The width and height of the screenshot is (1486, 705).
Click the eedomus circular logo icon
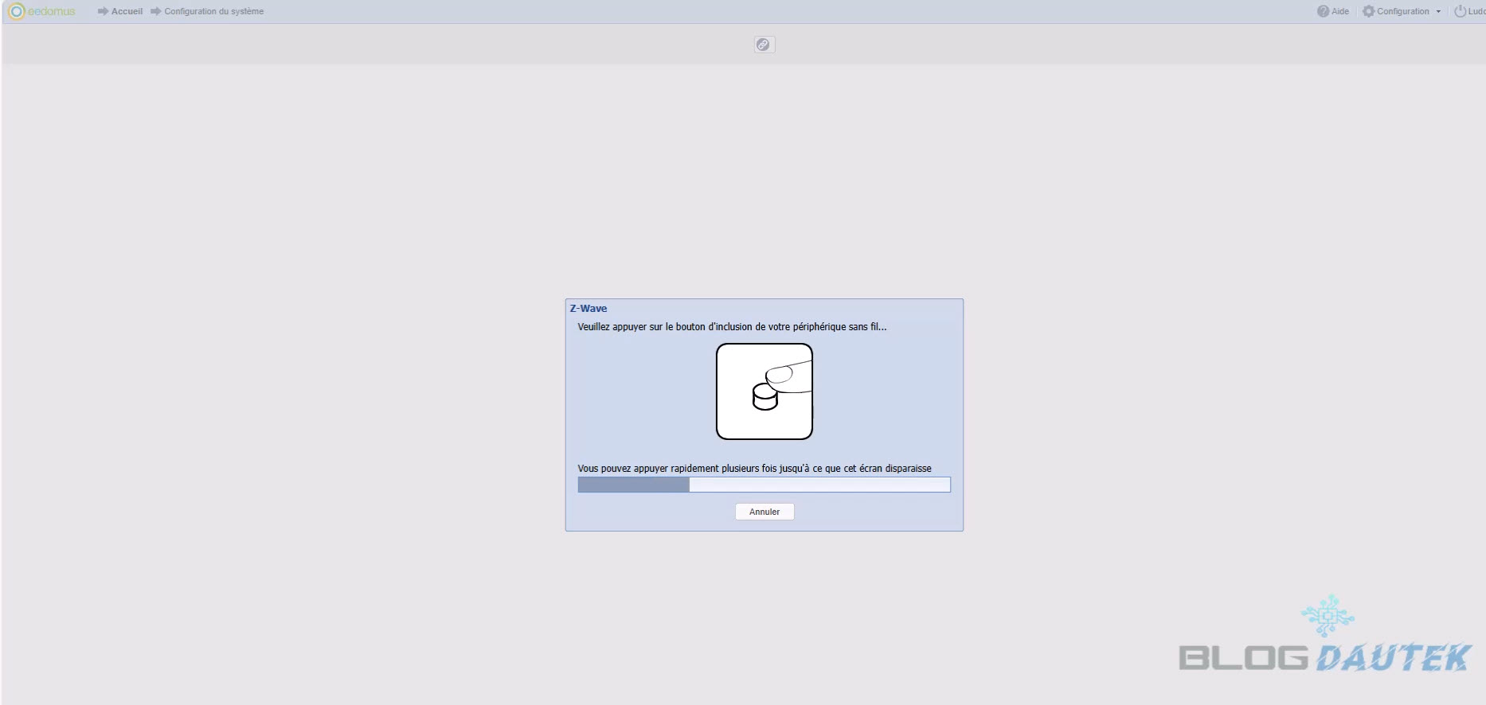point(16,11)
